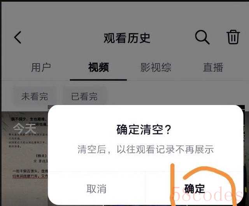
Task: Switch to the 用户 tab
Action: coord(41,67)
